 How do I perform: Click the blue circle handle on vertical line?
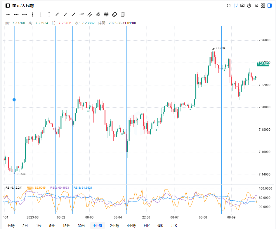pos(14,100)
